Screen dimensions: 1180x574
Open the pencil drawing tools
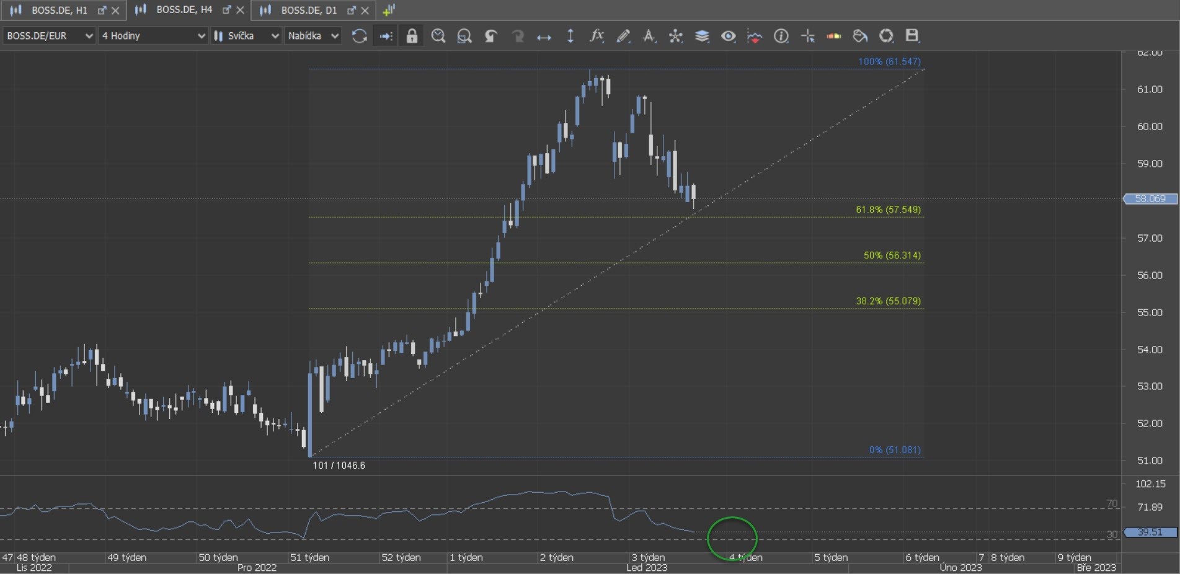pos(623,36)
